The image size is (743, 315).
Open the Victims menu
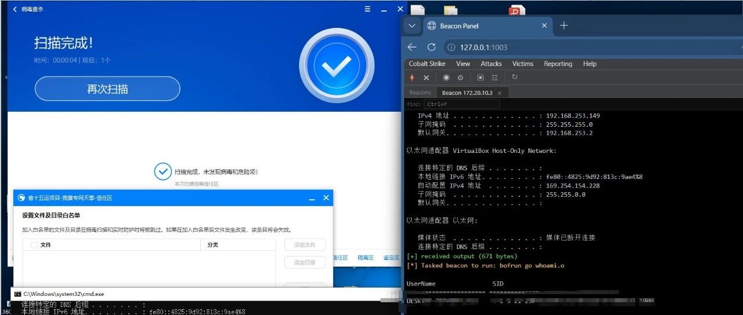point(522,64)
